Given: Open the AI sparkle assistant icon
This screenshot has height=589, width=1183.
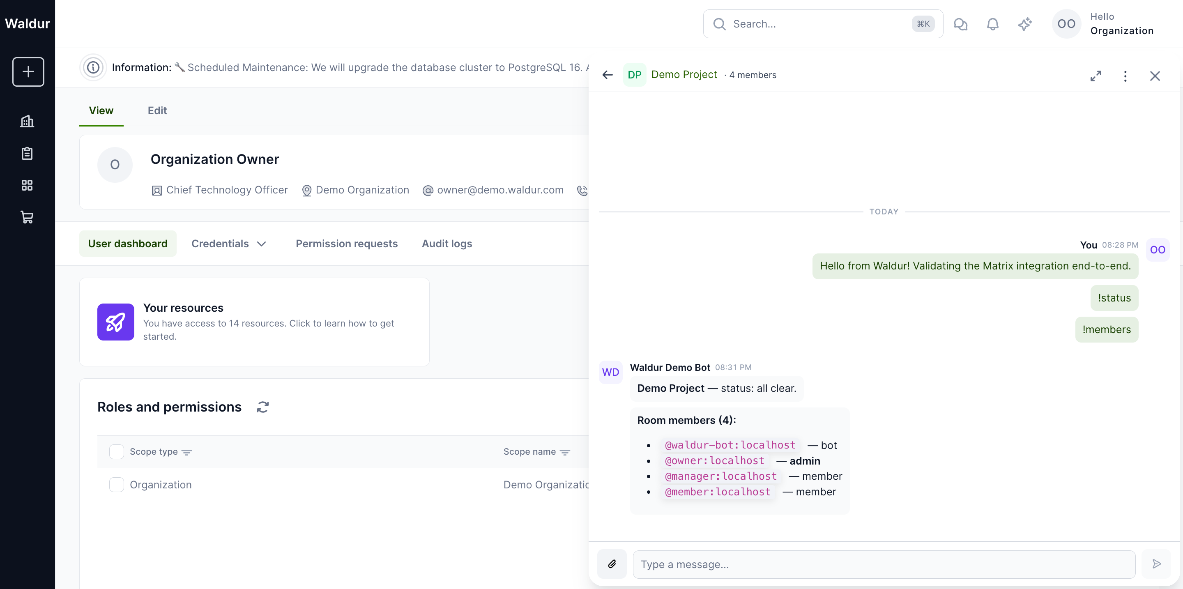Looking at the screenshot, I should click(1024, 24).
